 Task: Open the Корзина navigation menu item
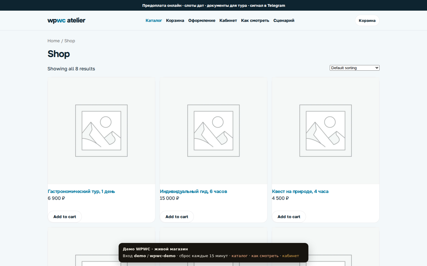point(175,20)
